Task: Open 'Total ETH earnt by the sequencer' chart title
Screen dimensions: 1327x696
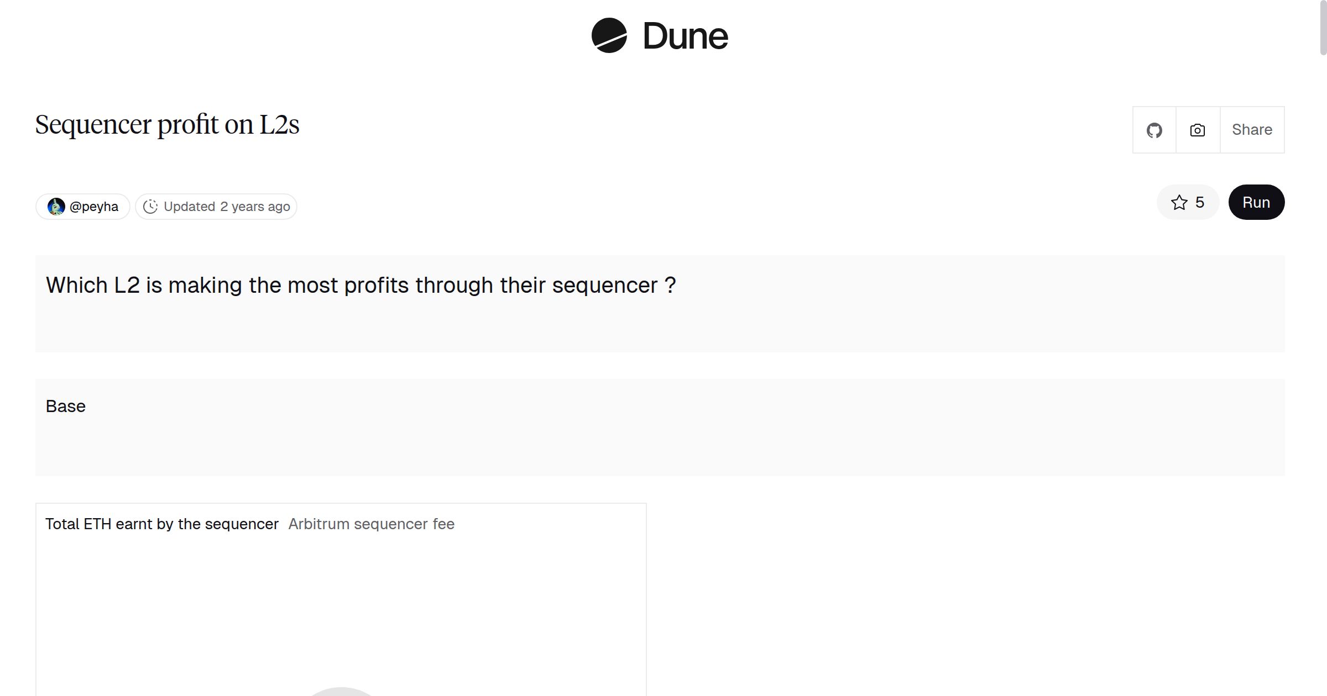Action: (162, 524)
